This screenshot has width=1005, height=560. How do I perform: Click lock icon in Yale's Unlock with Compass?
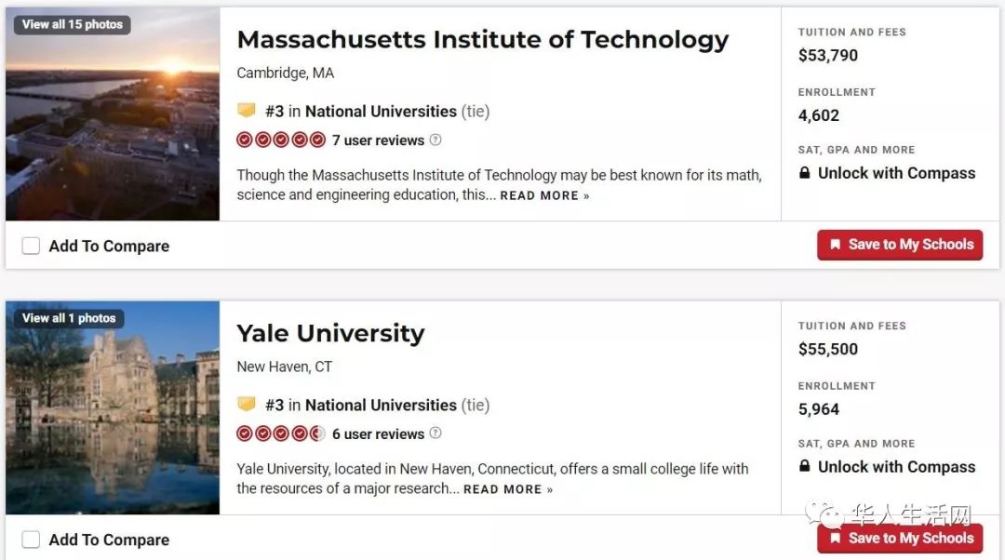coord(804,466)
